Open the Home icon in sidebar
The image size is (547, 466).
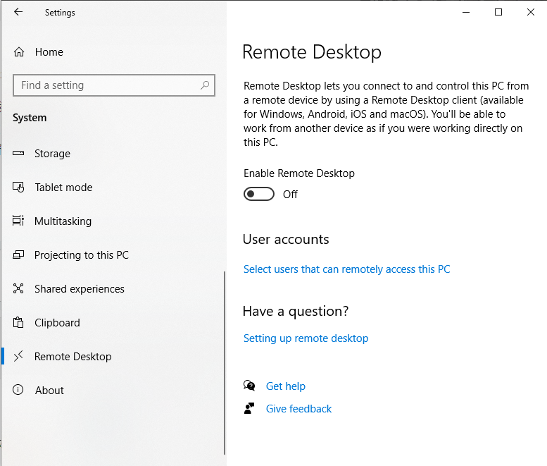click(x=19, y=52)
